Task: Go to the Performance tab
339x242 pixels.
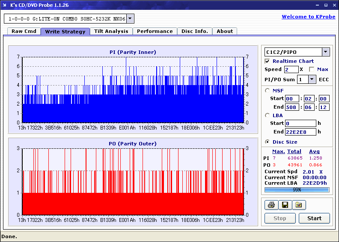Action: [x=155, y=31]
